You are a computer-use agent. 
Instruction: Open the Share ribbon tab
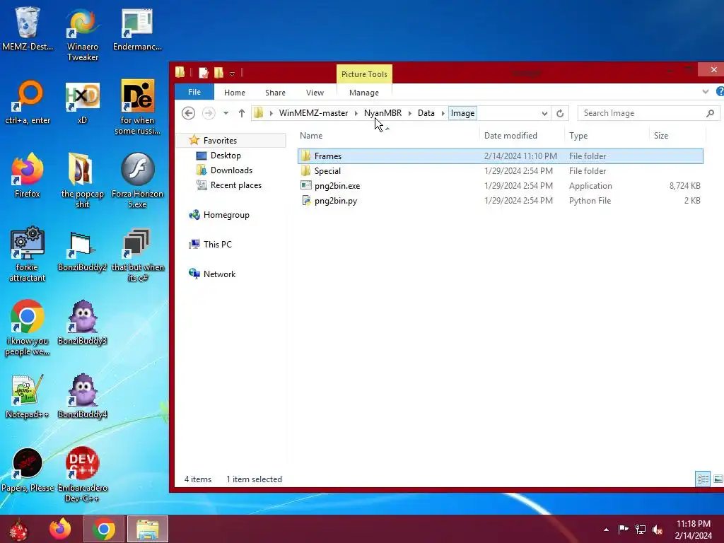pos(275,93)
